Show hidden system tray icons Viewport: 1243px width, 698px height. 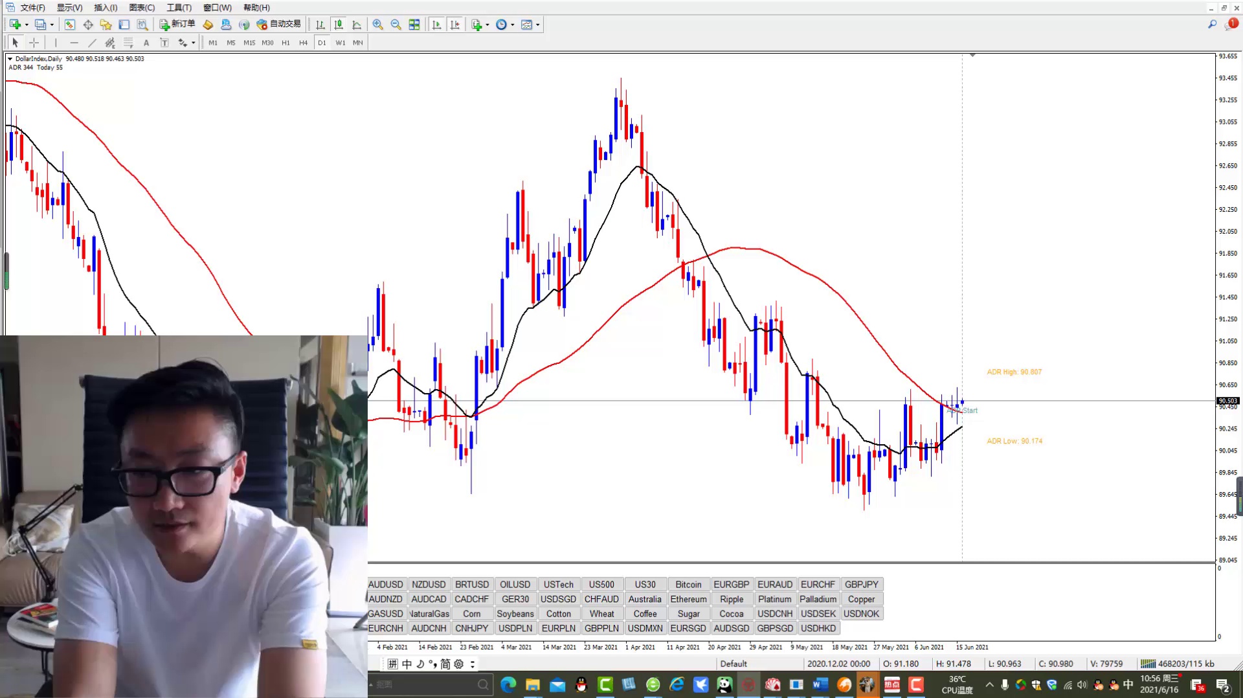[989, 684]
